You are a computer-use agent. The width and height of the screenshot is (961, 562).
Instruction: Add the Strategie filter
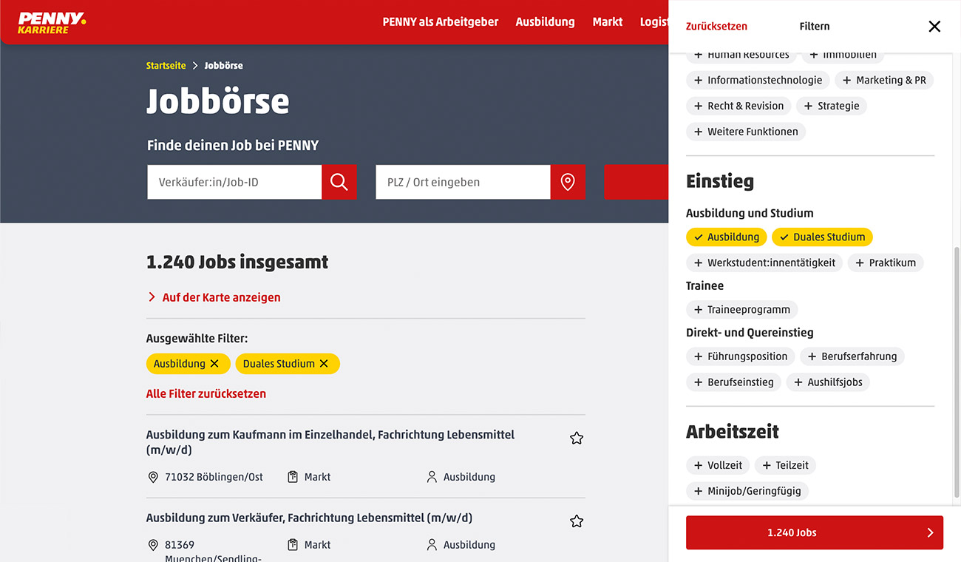point(832,106)
